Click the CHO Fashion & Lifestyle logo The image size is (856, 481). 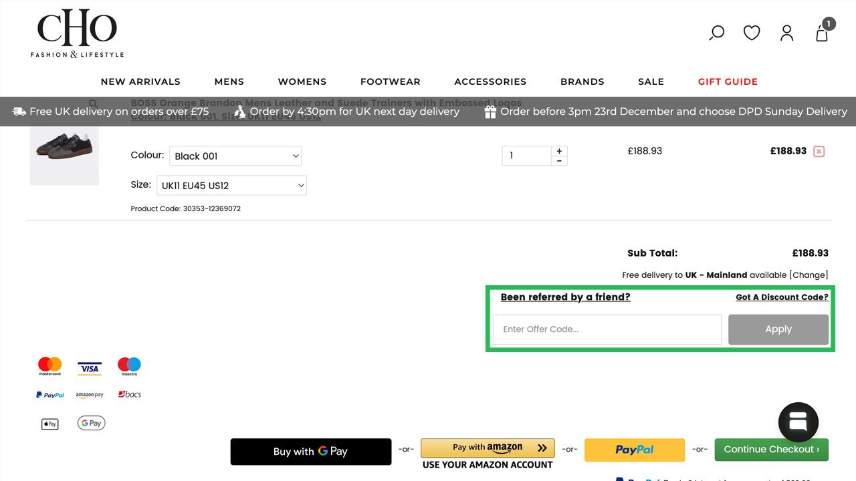coord(77,33)
